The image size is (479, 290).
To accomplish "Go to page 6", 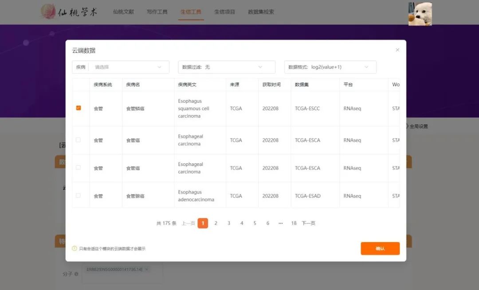I will (x=267, y=223).
